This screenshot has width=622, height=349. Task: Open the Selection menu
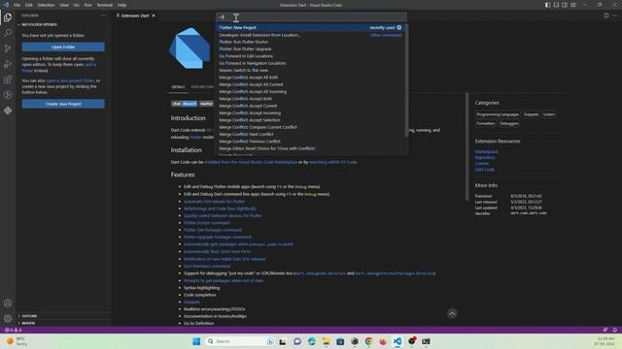[x=46, y=5]
